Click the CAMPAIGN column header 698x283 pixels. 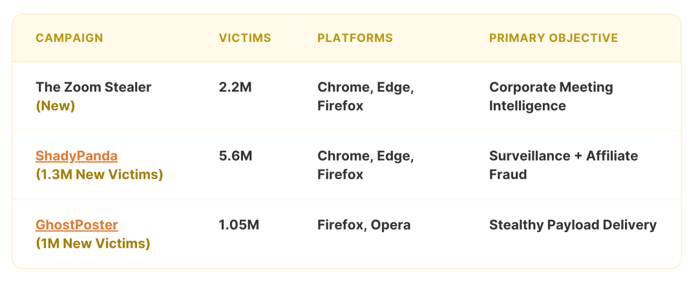click(x=69, y=38)
